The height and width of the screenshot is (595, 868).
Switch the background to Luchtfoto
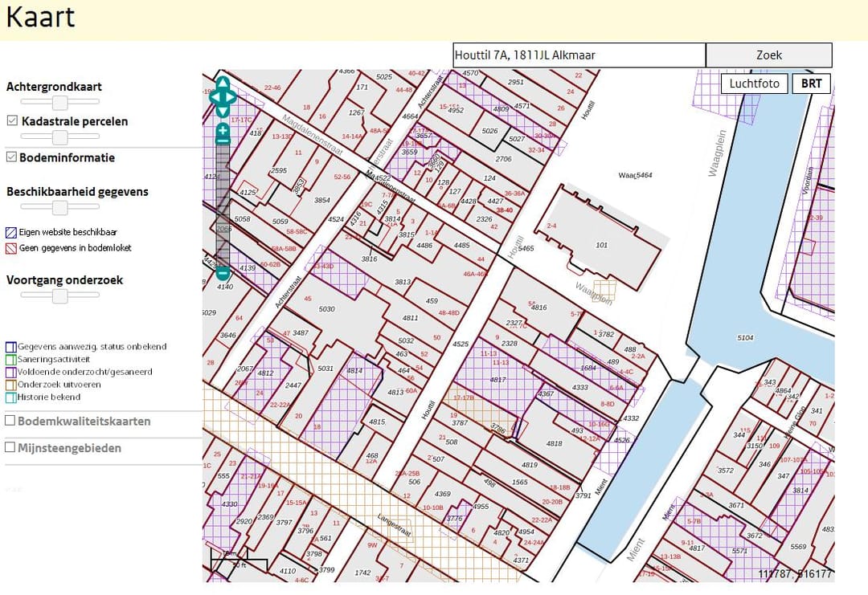coord(754,84)
